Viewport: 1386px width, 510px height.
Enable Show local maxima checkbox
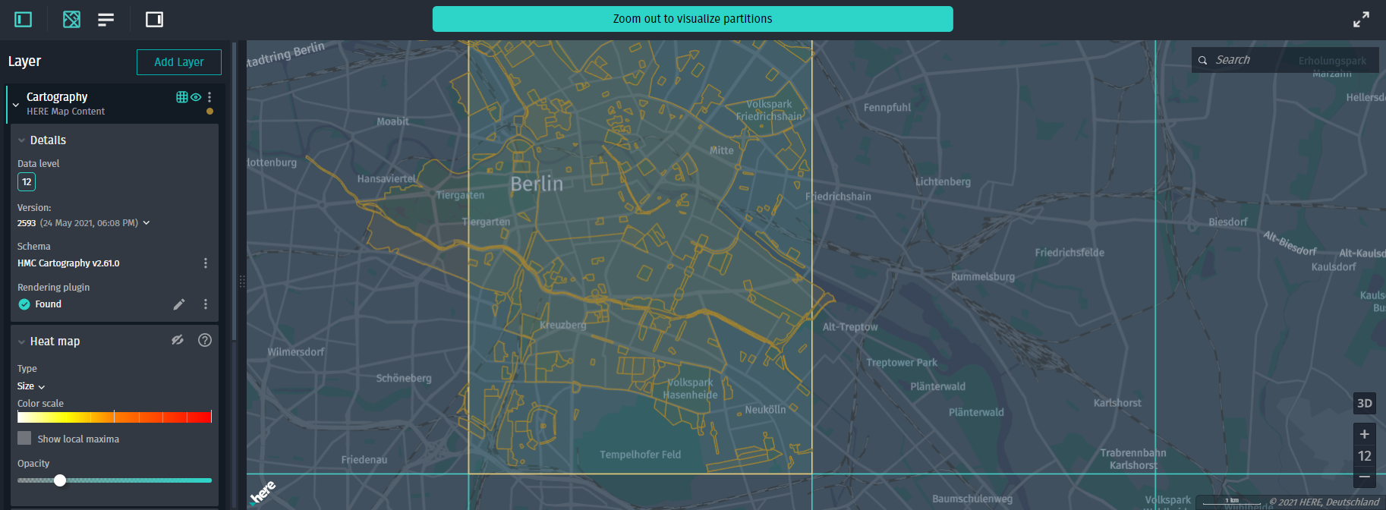[24, 438]
